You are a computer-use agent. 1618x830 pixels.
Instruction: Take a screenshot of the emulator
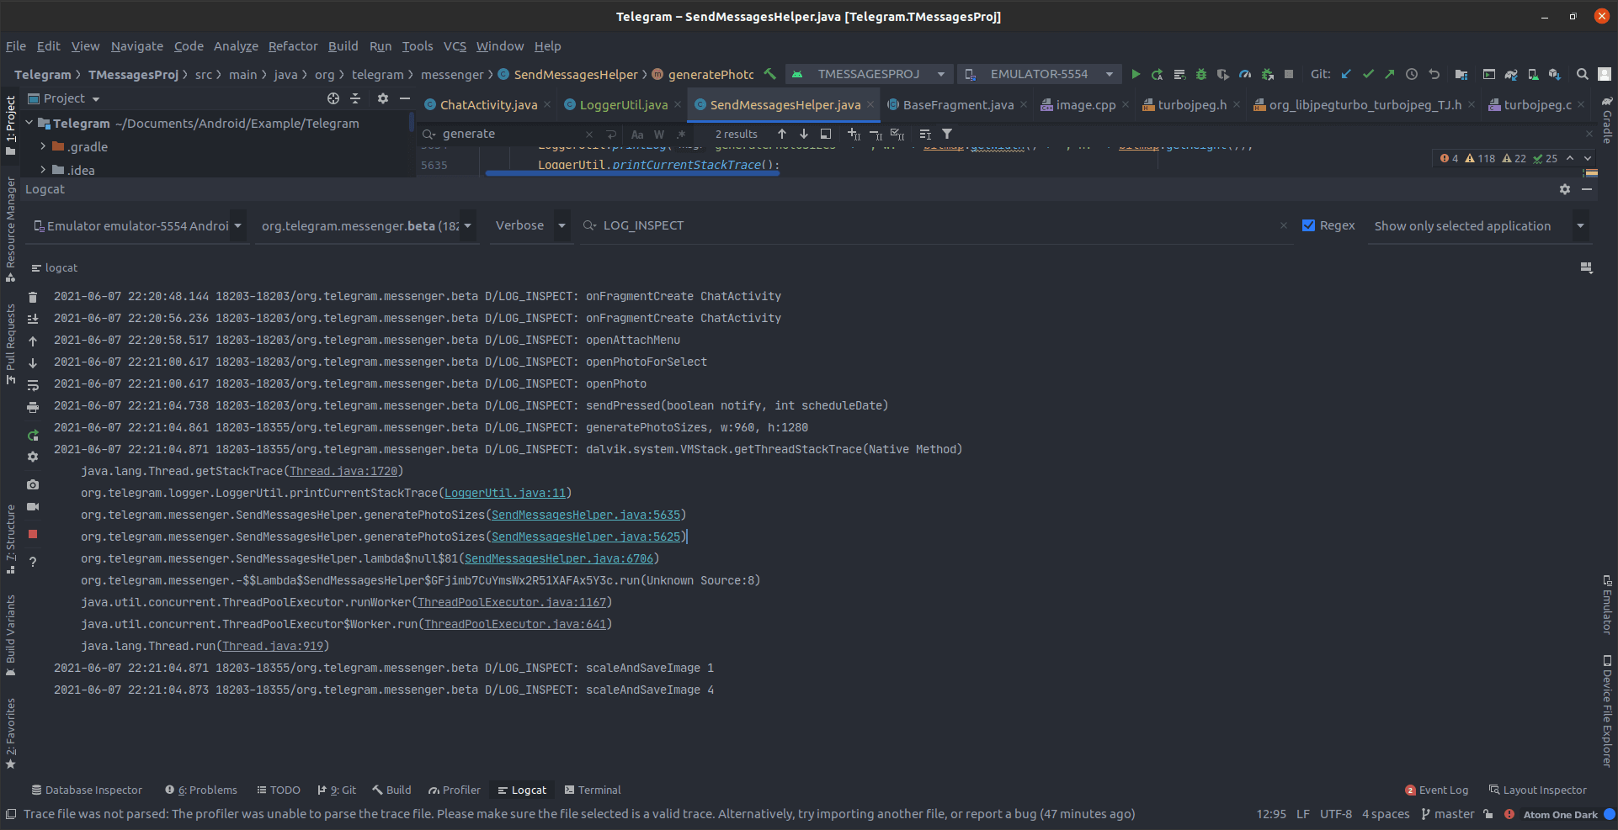tap(32, 484)
